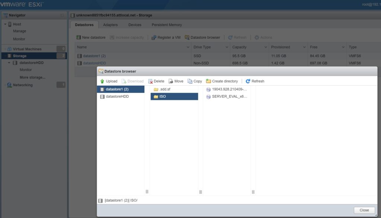Open the Free column dropdown

[343, 47]
